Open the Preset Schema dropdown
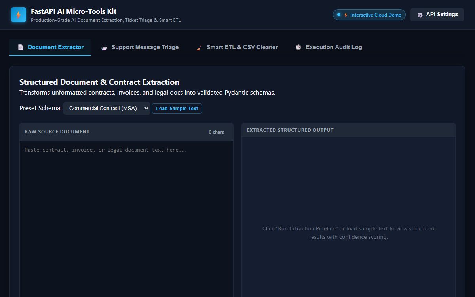This screenshot has width=475, height=297. point(106,108)
